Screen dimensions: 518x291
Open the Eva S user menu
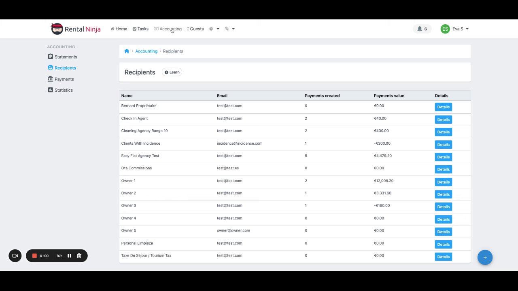[x=454, y=29]
